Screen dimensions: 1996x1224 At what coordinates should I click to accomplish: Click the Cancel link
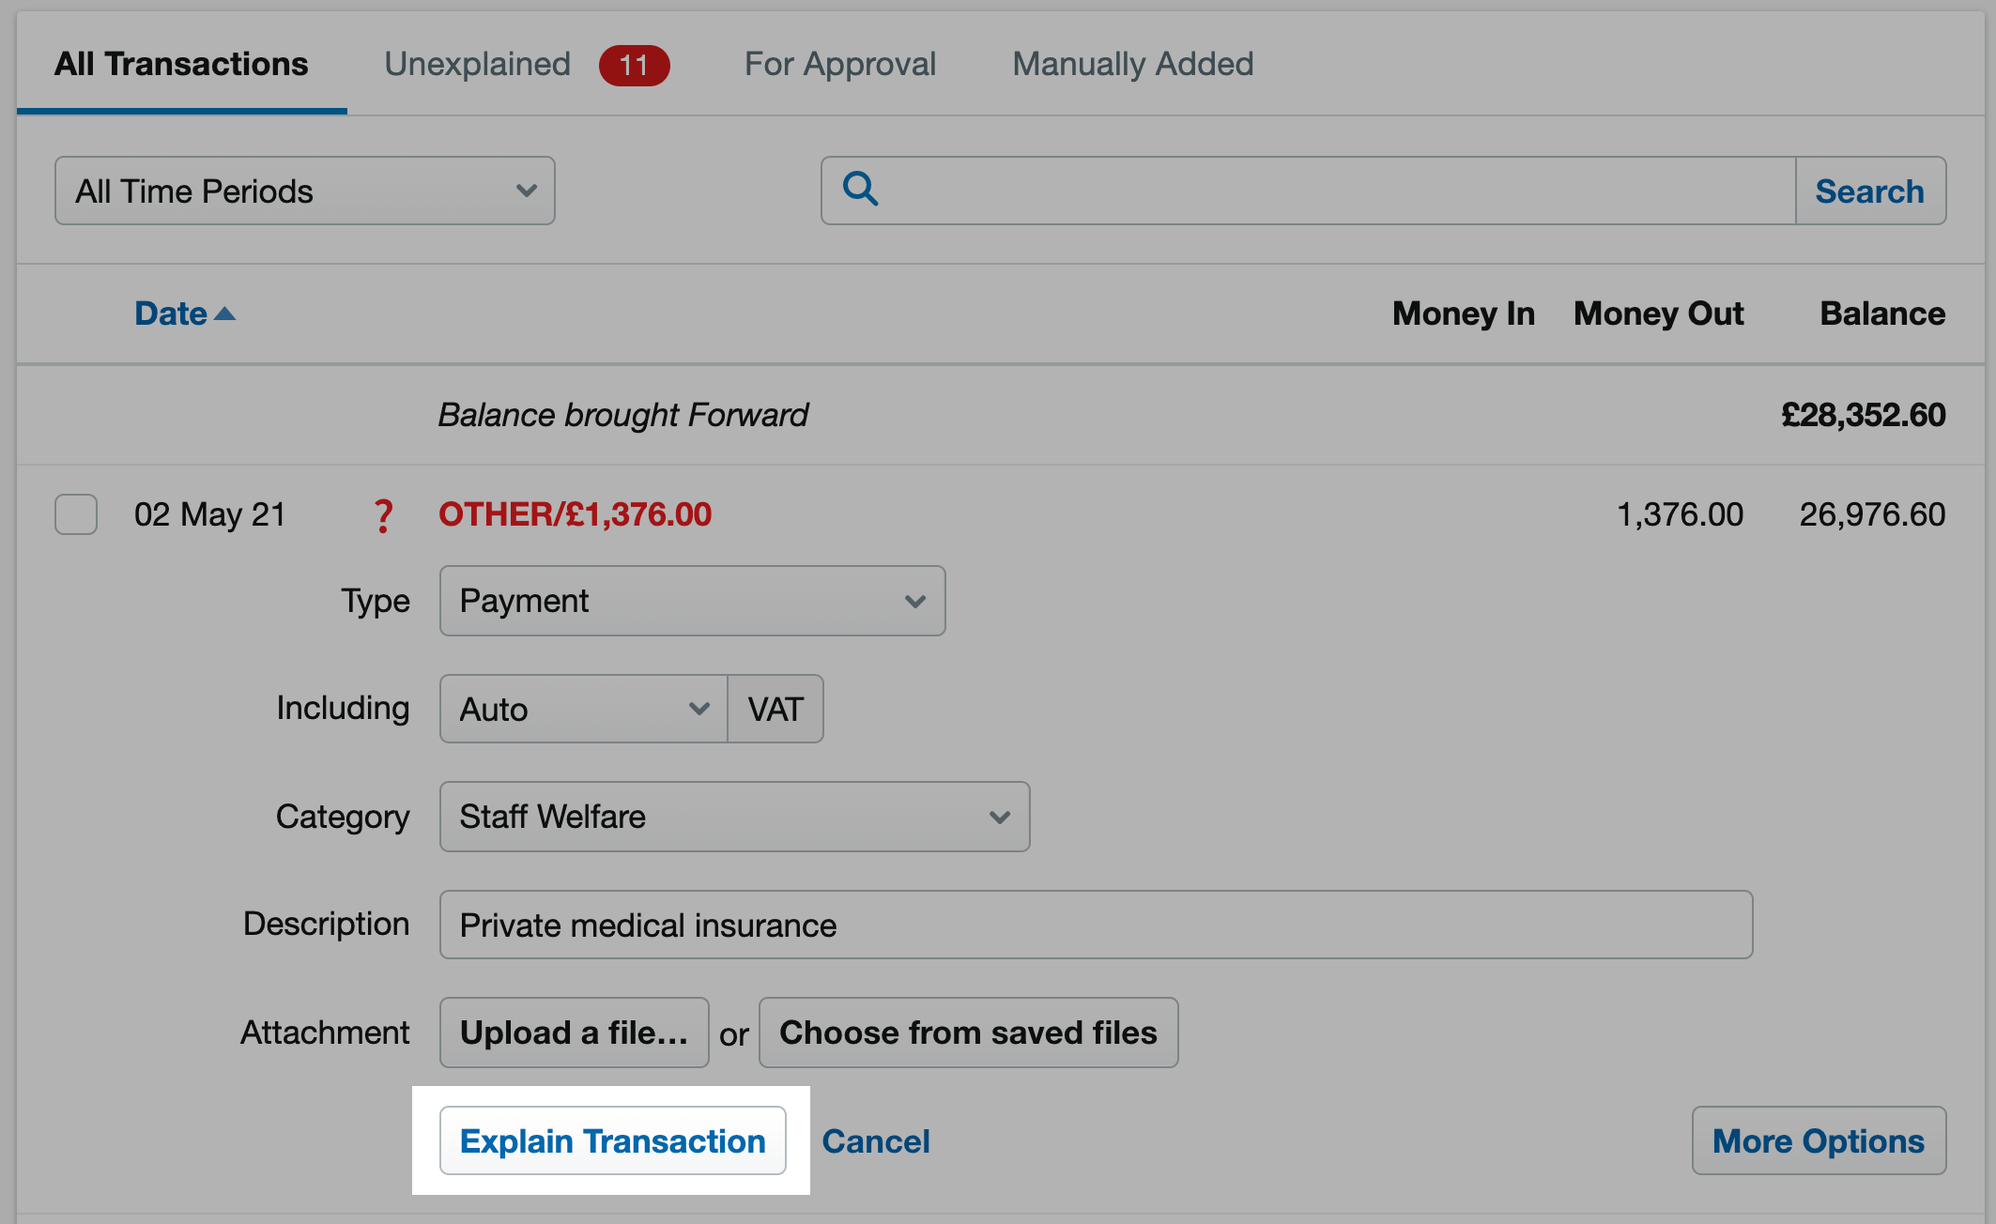point(876,1141)
